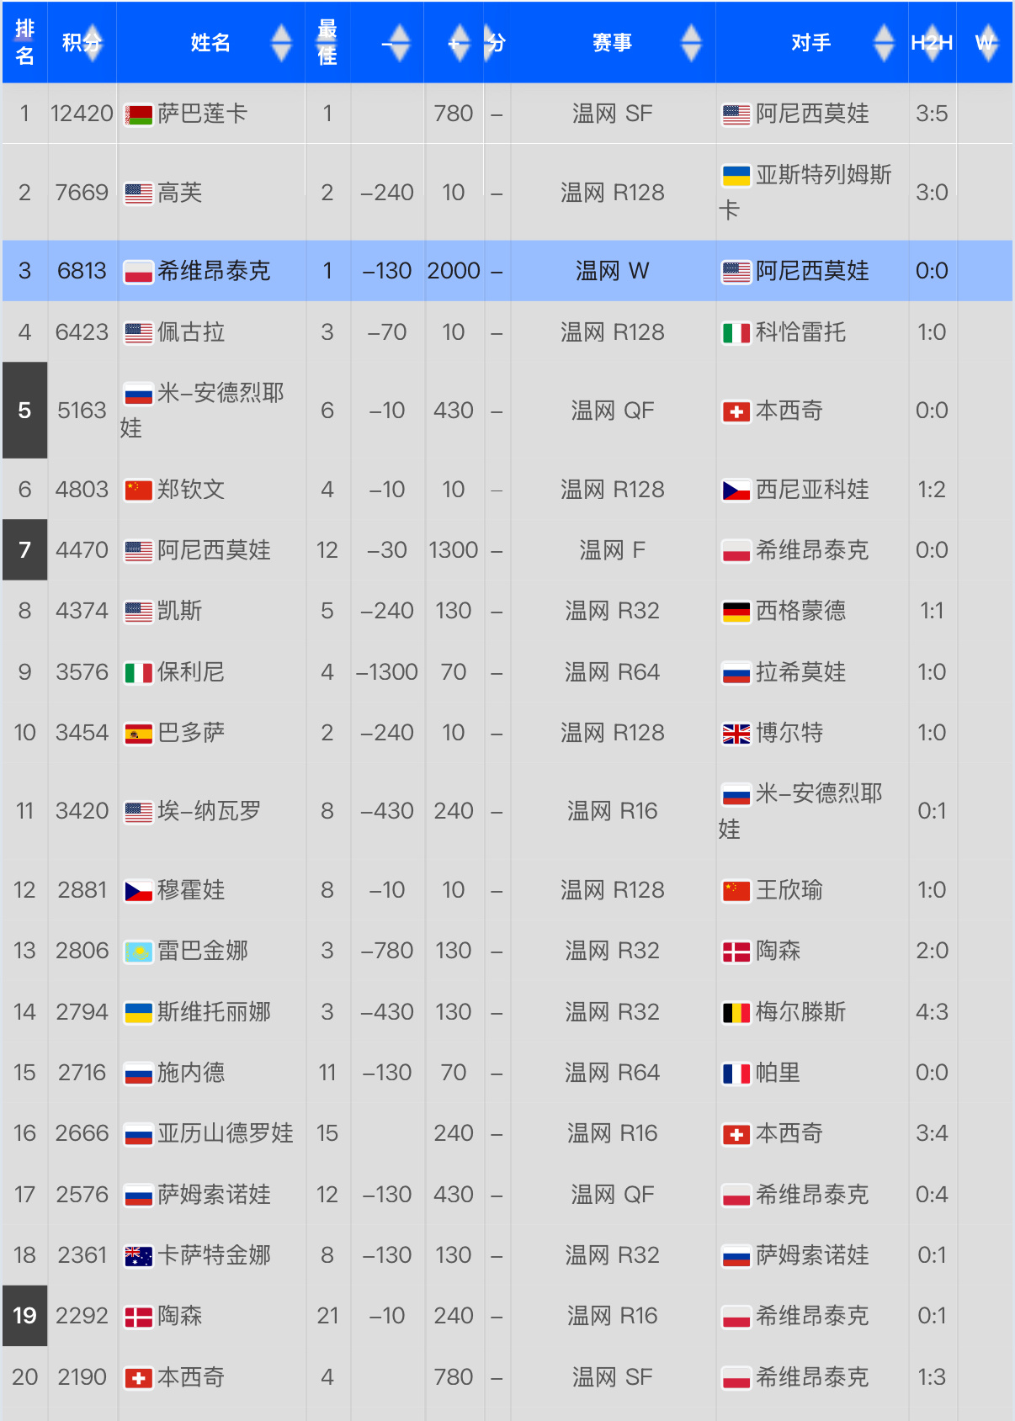Sort by the 对手 column arrows
Viewport: 1015px width, 1421px height.
point(884,42)
